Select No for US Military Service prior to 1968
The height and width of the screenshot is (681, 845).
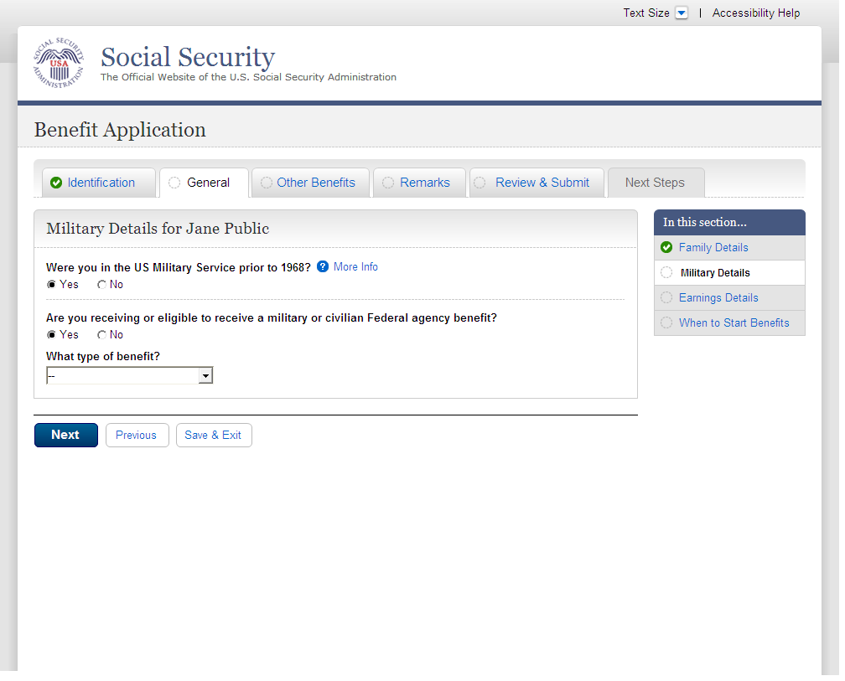[x=102, y=285]
